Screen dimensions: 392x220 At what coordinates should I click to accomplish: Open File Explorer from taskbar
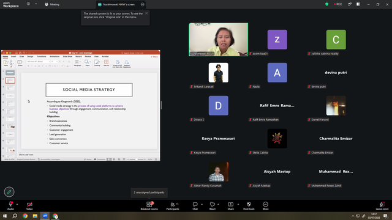(35, 216)
